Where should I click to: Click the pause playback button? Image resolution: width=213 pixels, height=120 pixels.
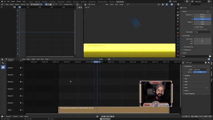tap(108, 116)
